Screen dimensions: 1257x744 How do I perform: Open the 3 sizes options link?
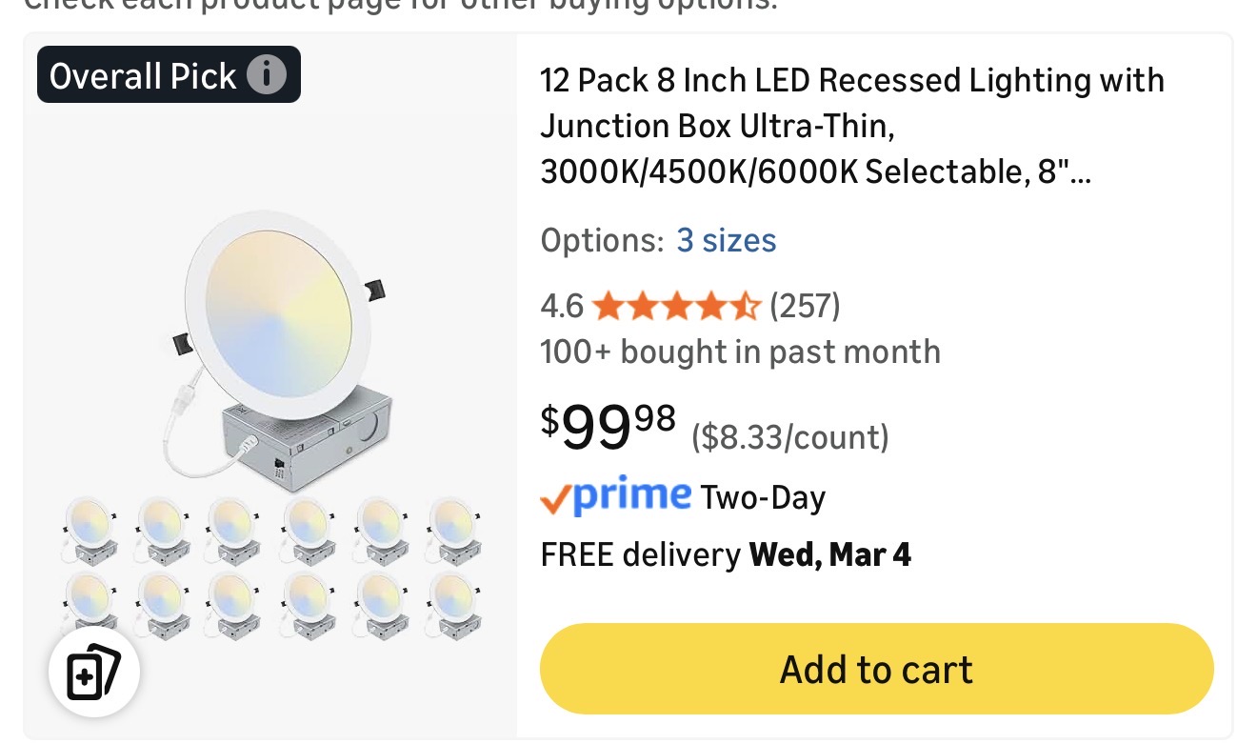point(726,240)
